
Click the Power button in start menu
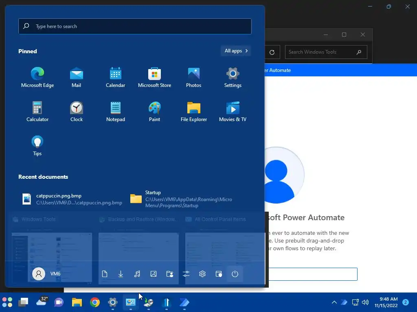point(235,274)
